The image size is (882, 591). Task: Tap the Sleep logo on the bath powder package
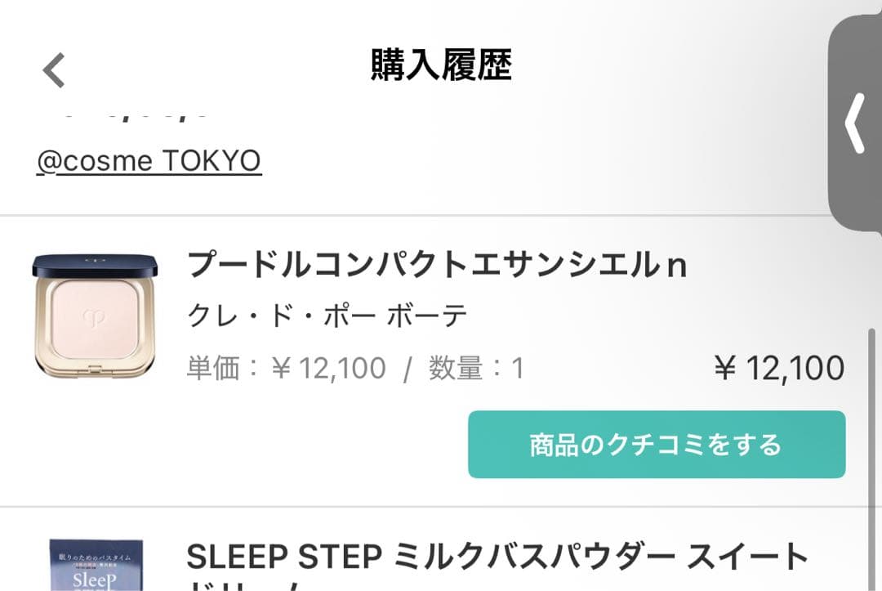pyautogui.click(x=96, y=576)
